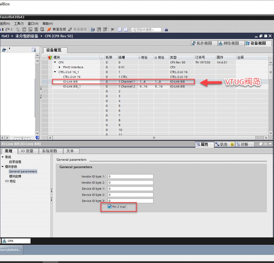Open the 工具(T) menu
274x263 pixels.
click(x=19, y=23)
